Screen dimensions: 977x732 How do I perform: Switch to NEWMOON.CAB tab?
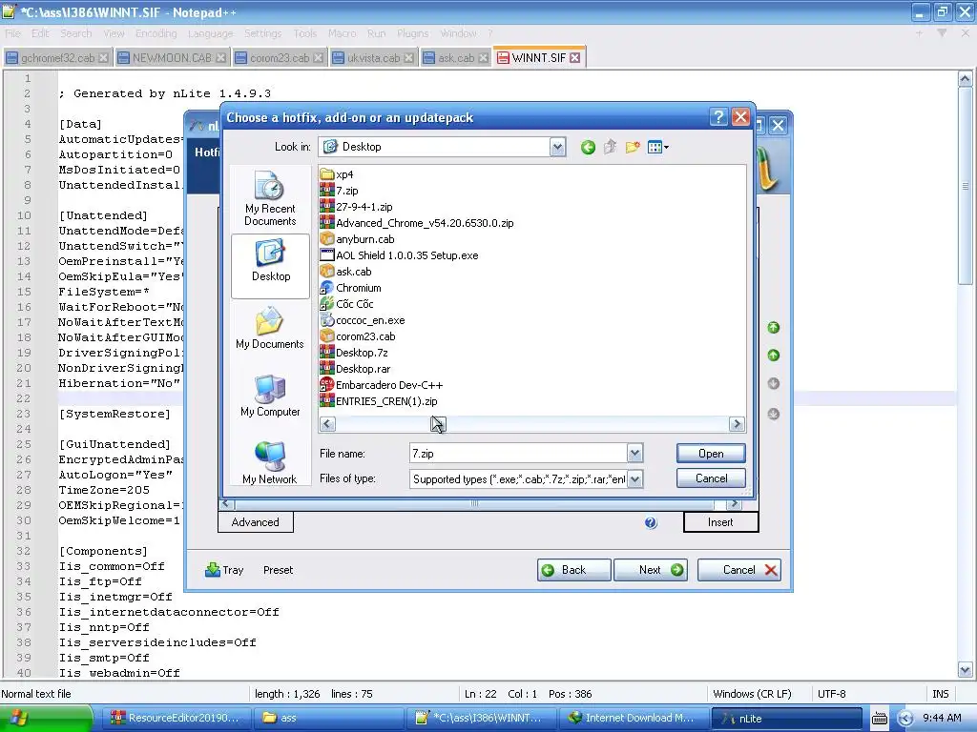[172, 58]
